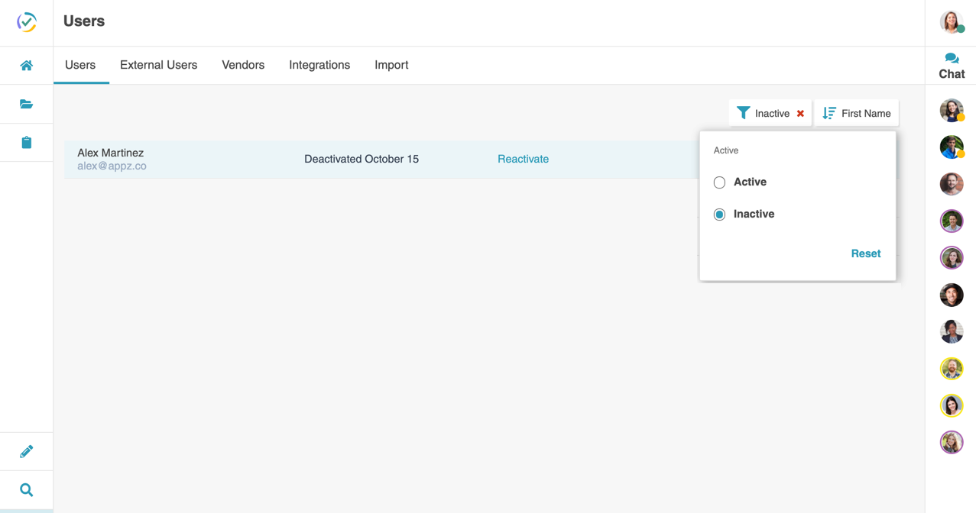
Task: Select the projects folder icon in sidebar
Action: (x=26, y=104)
